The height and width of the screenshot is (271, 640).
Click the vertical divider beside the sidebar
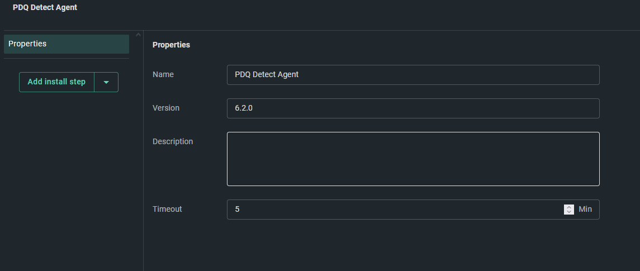(x=143, y=151)
